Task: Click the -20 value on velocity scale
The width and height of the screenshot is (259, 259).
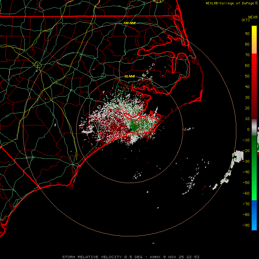Action: coord(246,151)
